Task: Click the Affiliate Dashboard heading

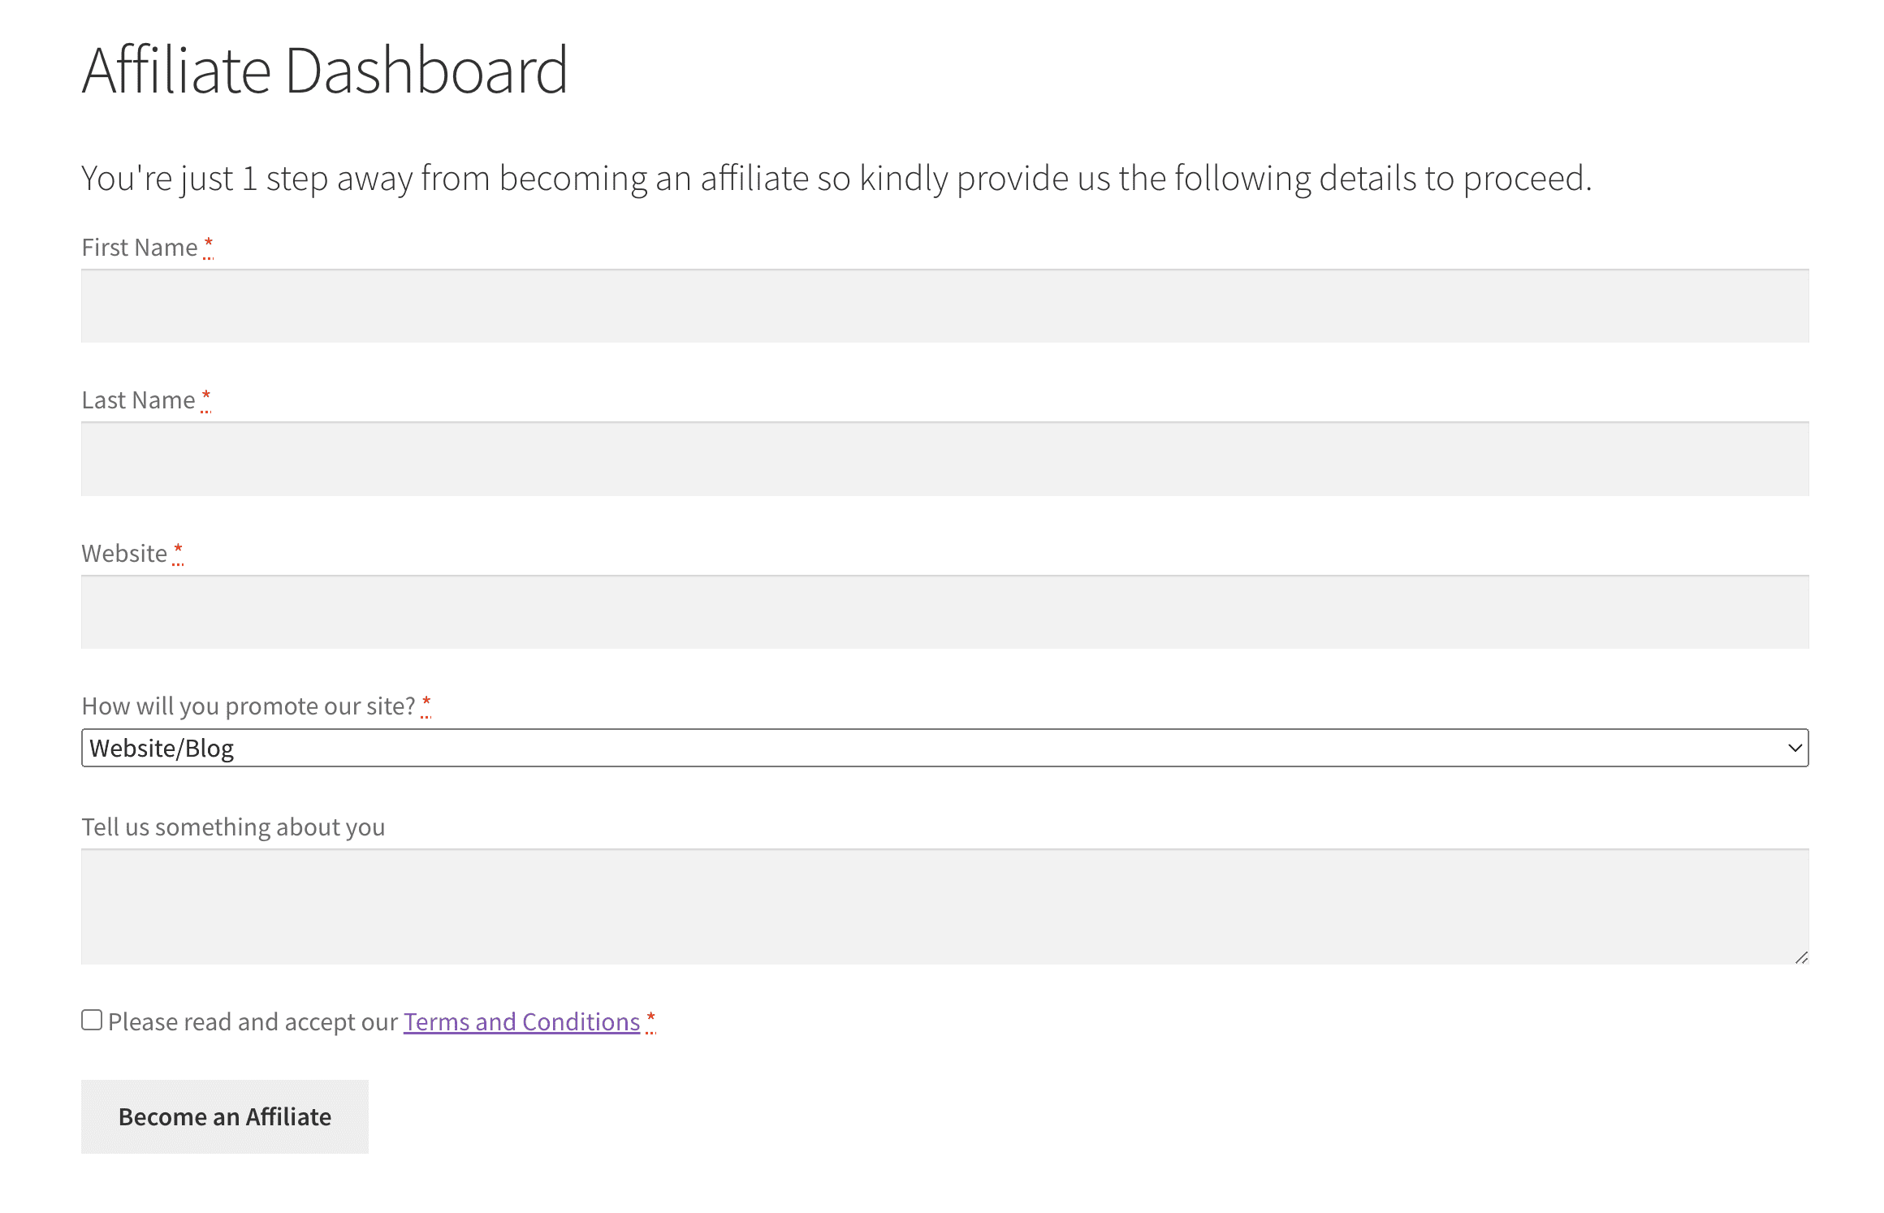Action: (x=325, y=71)
